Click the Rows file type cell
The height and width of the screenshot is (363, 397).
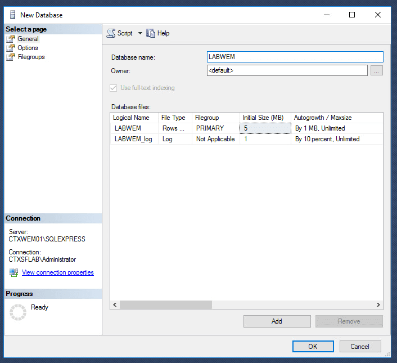tap(175, 128)
